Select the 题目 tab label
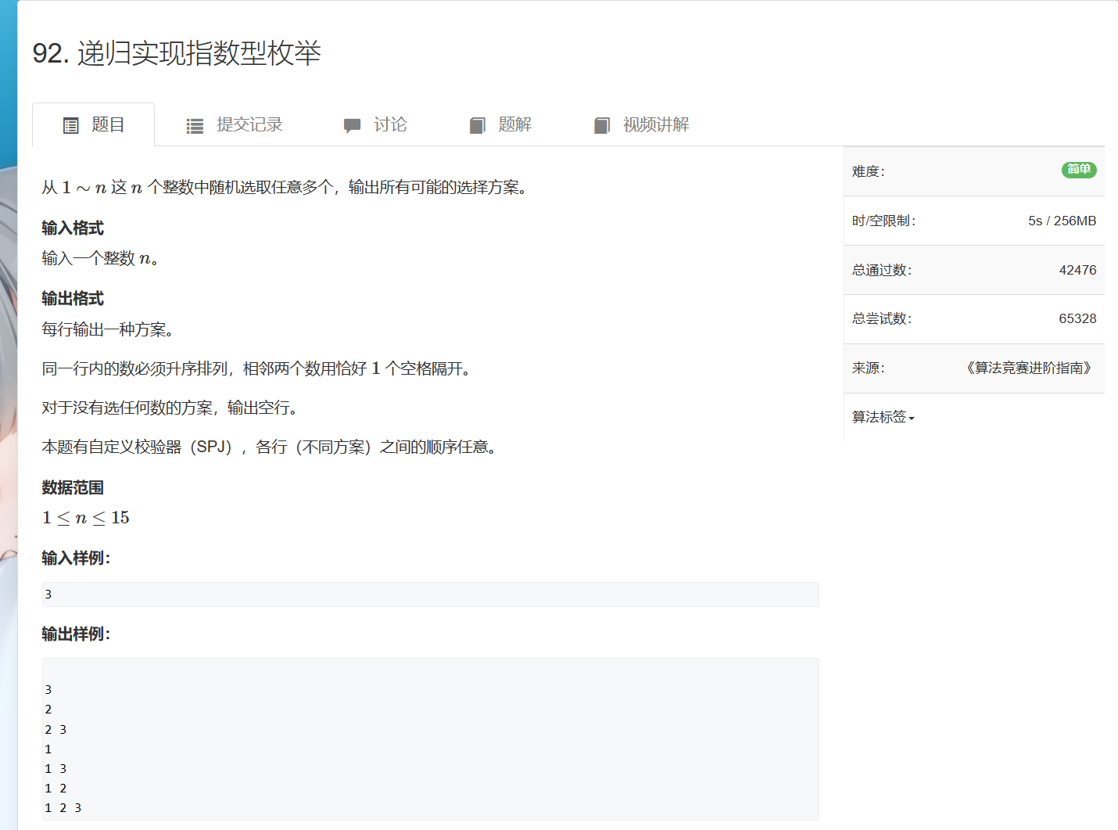Image resolution: width=1118 pixels, height=830 pixels. [108, 125]
